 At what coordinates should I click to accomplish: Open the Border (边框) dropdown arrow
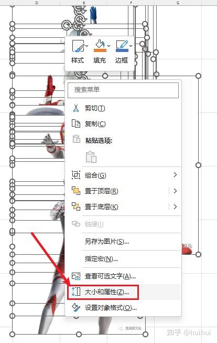click(x=131, y=46)
